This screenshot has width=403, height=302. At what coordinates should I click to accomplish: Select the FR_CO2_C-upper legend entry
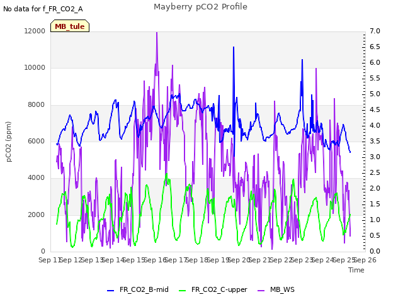click(x=213, y=289)
